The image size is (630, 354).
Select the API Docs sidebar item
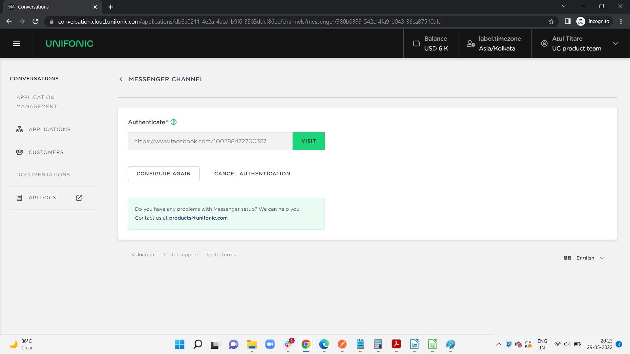42,198
